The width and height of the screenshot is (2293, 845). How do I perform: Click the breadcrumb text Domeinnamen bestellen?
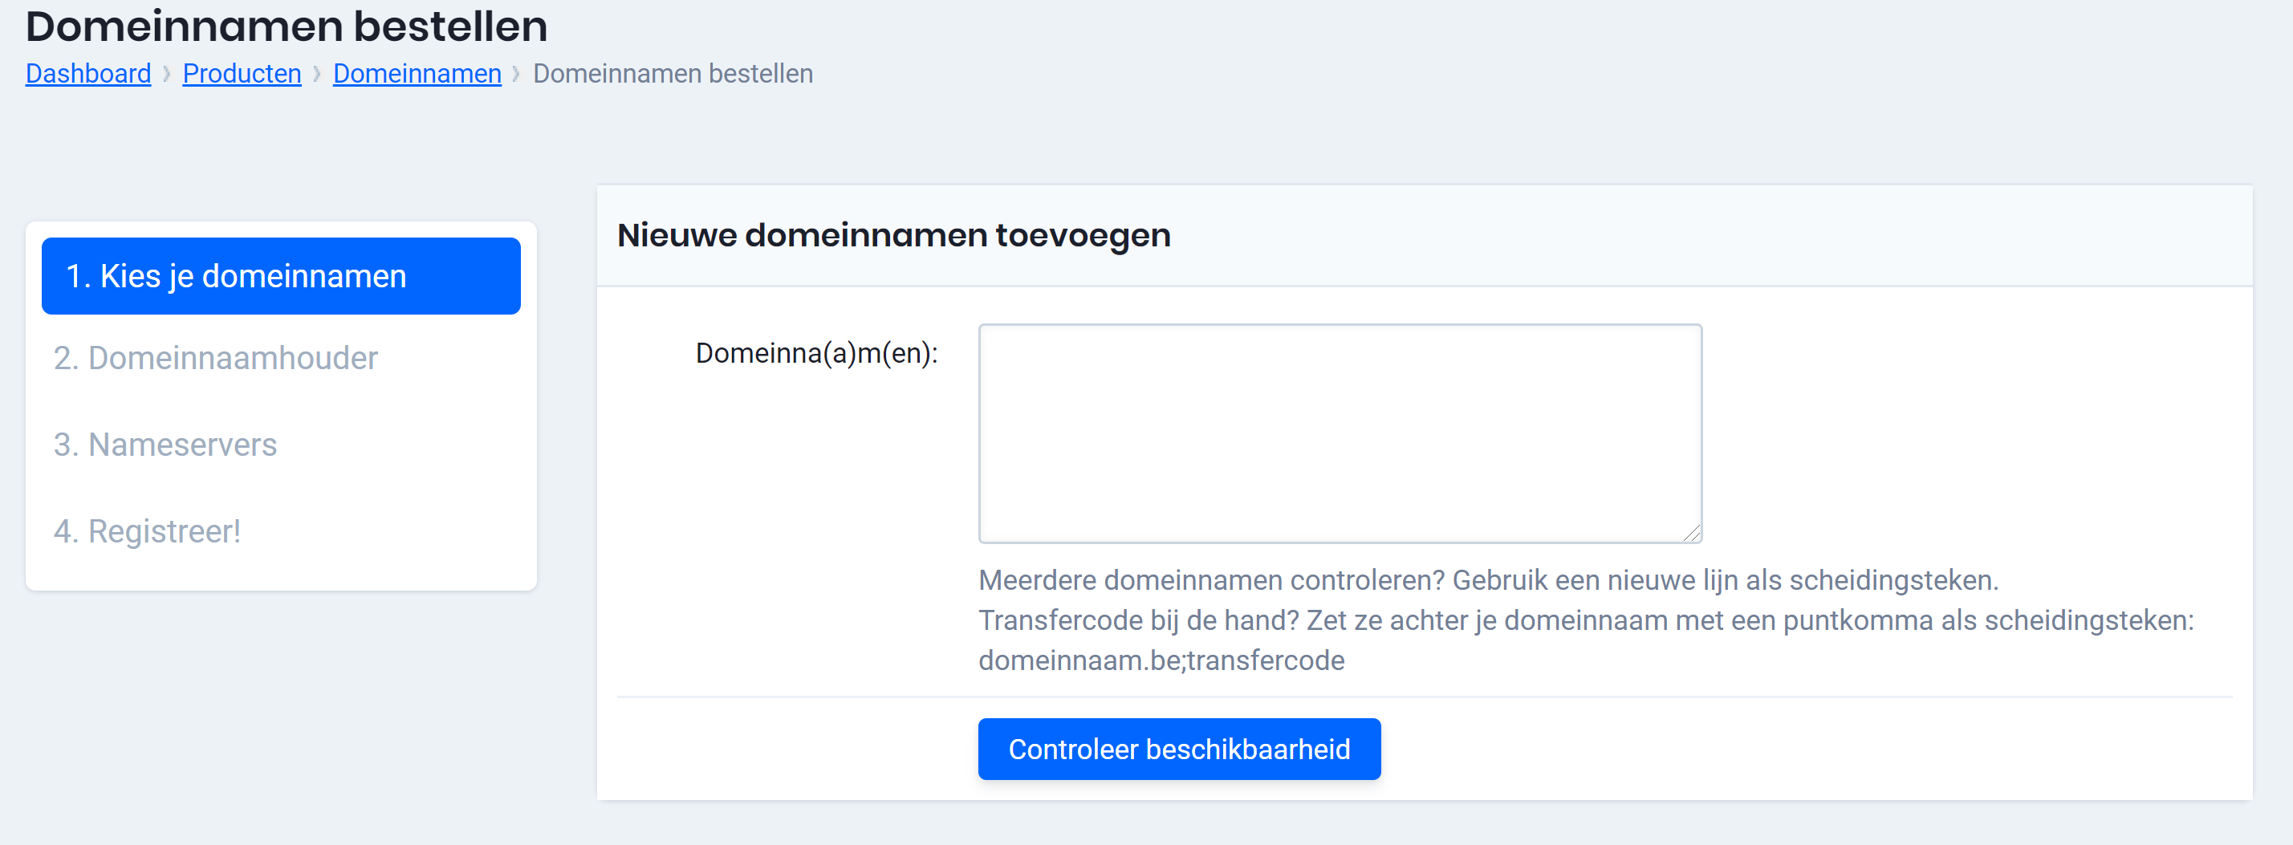(x=672, y=73)
